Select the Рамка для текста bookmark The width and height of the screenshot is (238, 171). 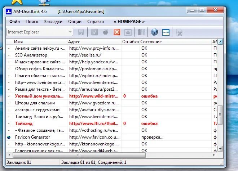[40, 89]
